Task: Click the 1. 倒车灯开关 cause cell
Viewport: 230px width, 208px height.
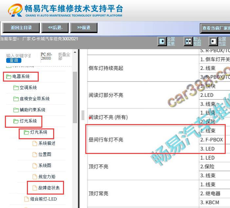Action: click(215, 59)
